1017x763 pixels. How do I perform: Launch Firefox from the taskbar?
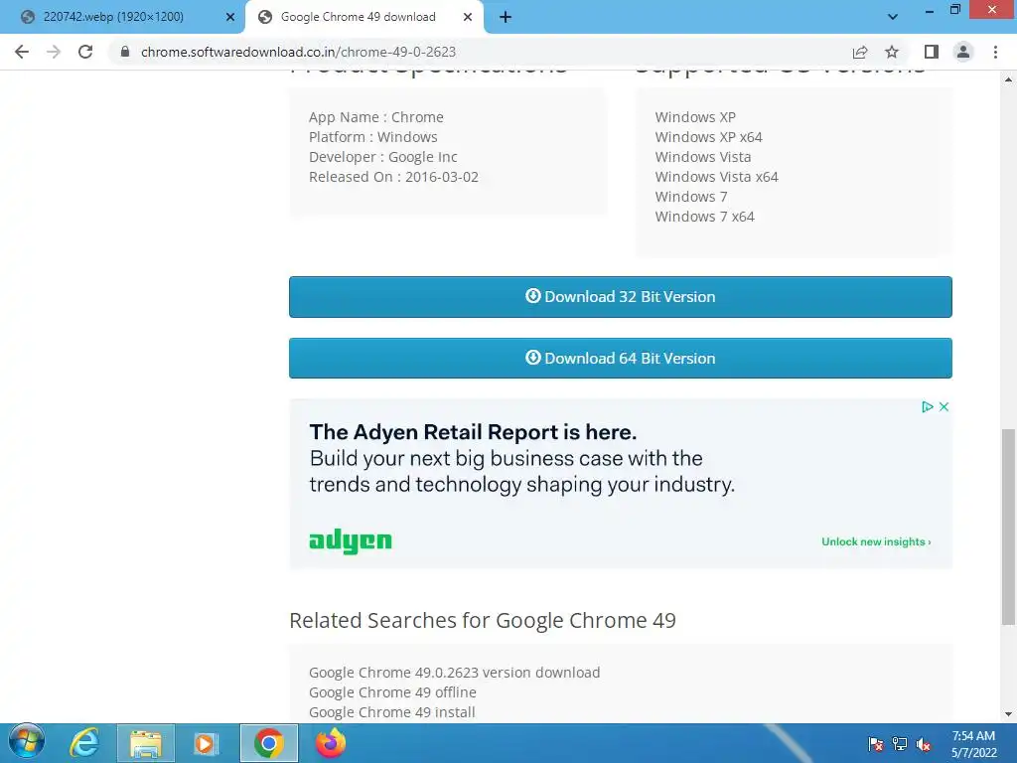(331, 743)
